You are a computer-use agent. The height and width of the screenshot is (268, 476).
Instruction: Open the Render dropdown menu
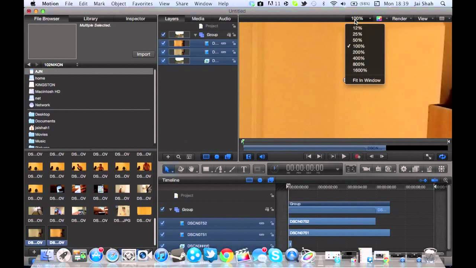(402, 19)
